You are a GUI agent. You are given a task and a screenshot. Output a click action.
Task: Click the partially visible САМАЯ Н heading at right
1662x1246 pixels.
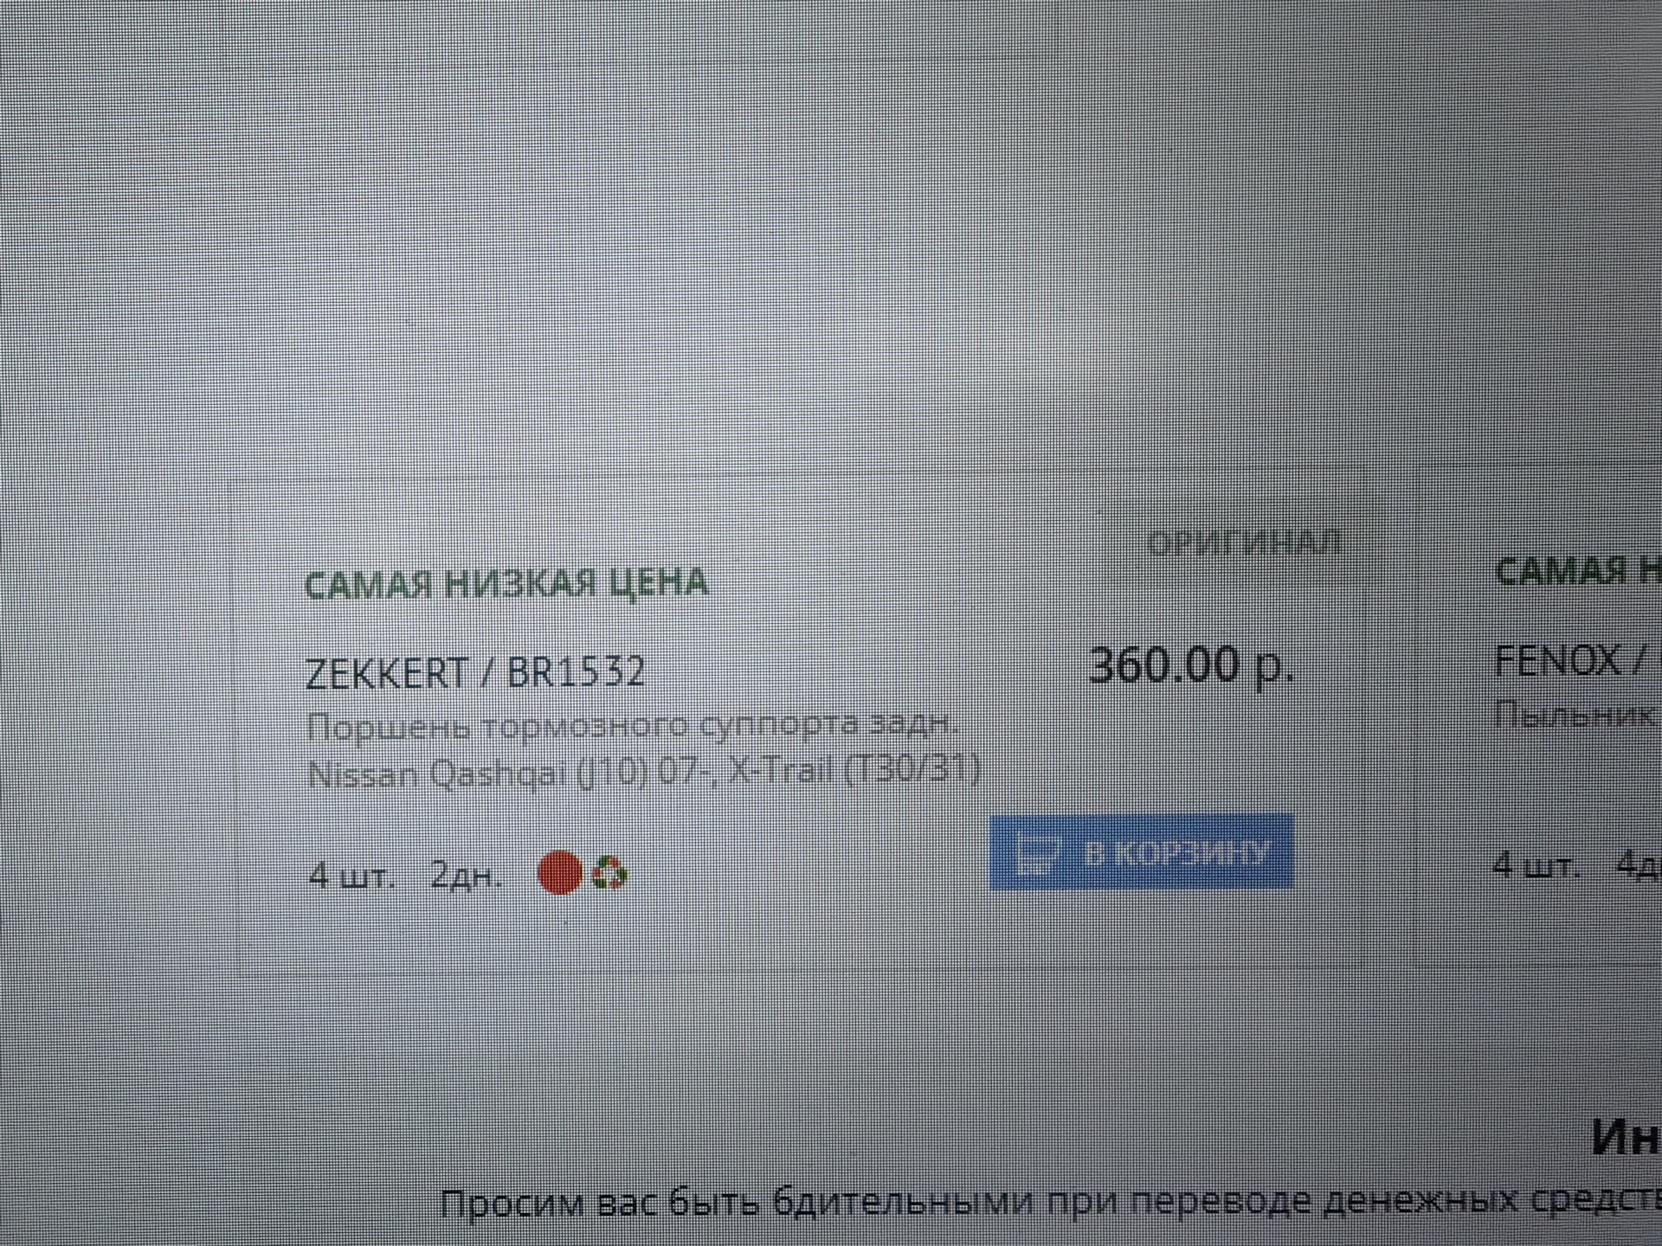[x=1578, y=572]
